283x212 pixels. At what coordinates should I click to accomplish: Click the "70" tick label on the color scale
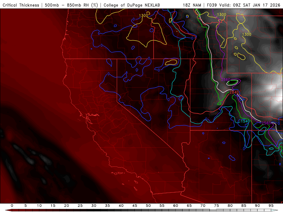pos(203,206)
